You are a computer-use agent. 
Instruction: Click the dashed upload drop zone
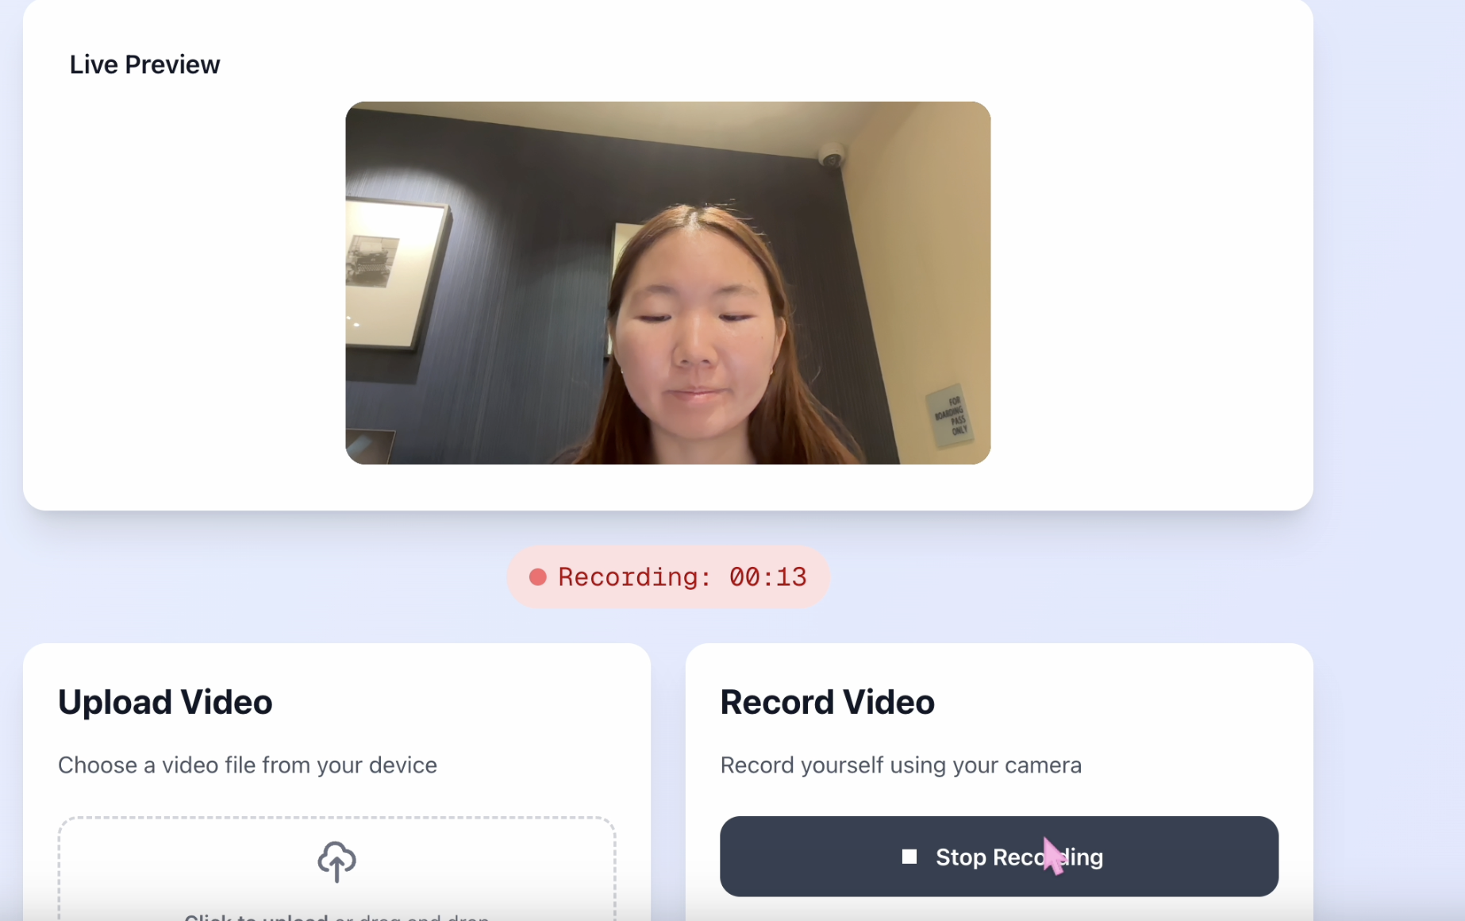336,869
